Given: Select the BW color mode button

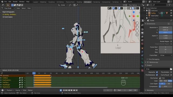Looking at the screenshot, I should pos(161,81).
